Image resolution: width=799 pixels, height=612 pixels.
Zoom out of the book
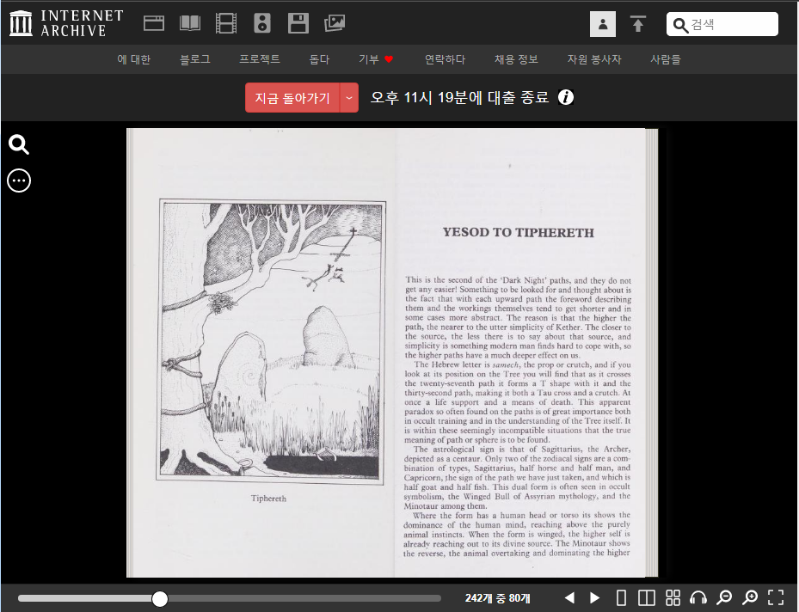tap(724, 597)
